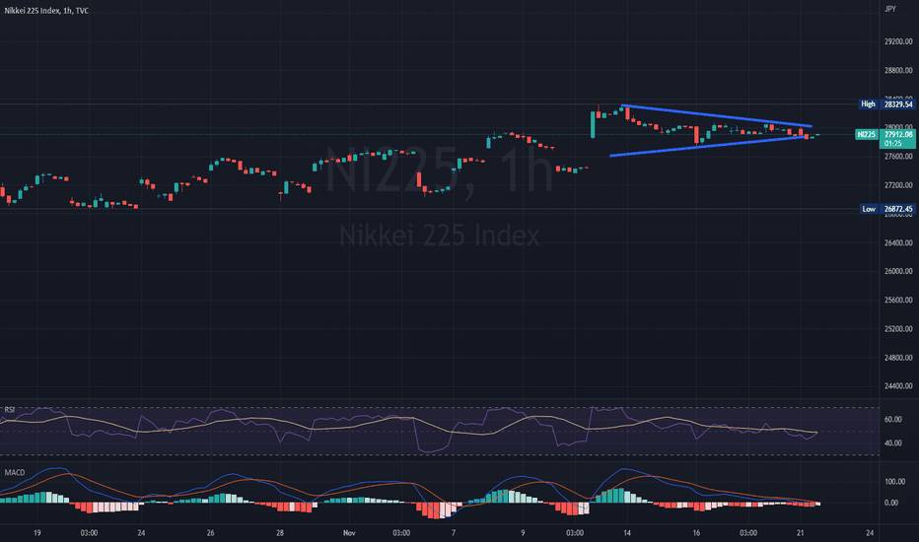Viewport: 919px width, 542px height.
Task: Click the large green gap-up candle near 14
Action: pos(594,124)
